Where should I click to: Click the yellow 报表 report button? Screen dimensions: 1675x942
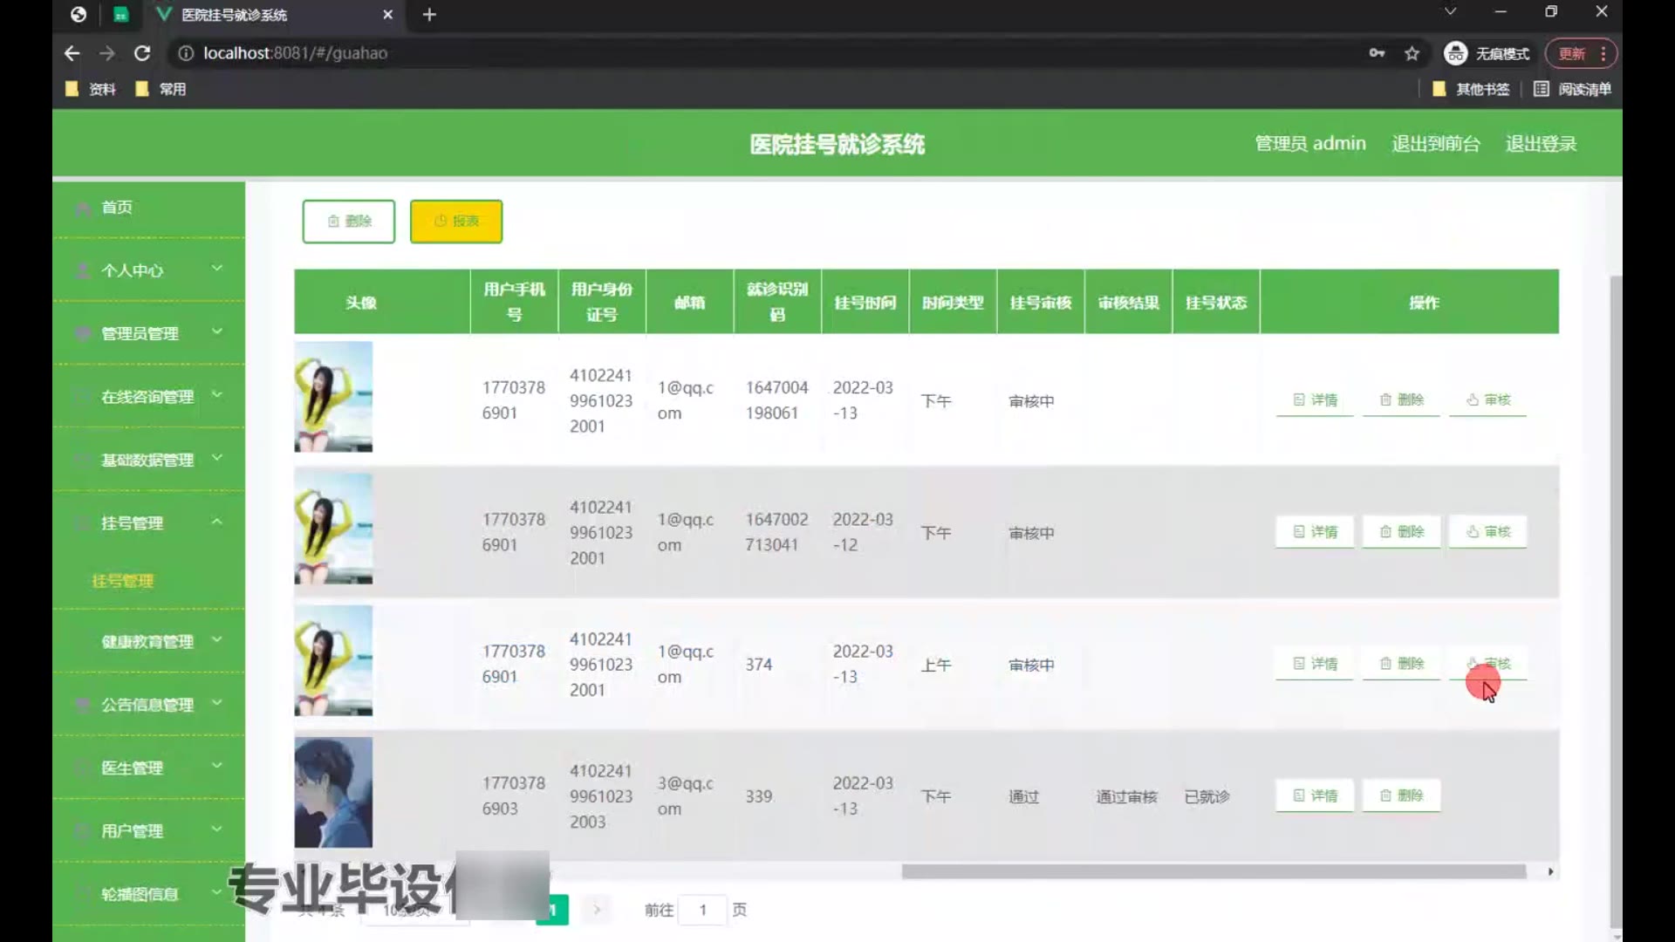[456, 221]
